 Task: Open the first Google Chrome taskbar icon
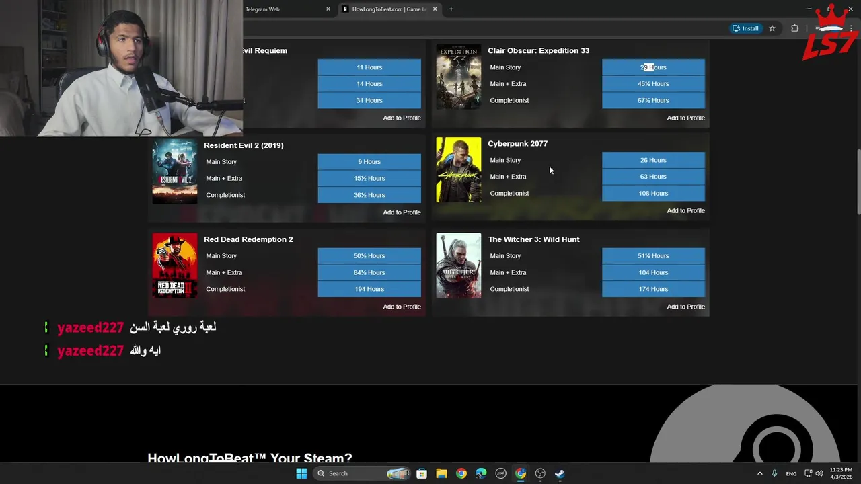coord(461,473)
